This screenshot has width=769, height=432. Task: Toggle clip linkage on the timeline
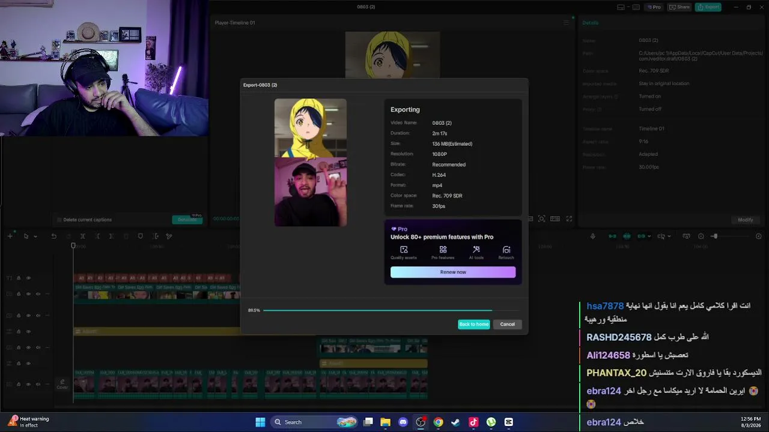[x=641, y=236]
